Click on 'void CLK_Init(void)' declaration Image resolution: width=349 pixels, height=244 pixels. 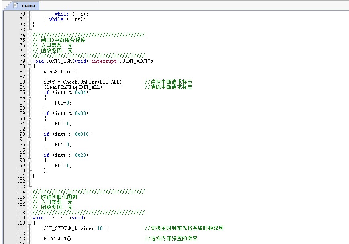[x=59, y=218]
